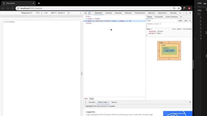Screen dimensions: 207x116
Task: Open the DevTools customize menu icon
Action: [186, 13]
